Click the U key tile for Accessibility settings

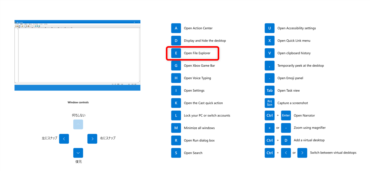(x=269, y=28)
